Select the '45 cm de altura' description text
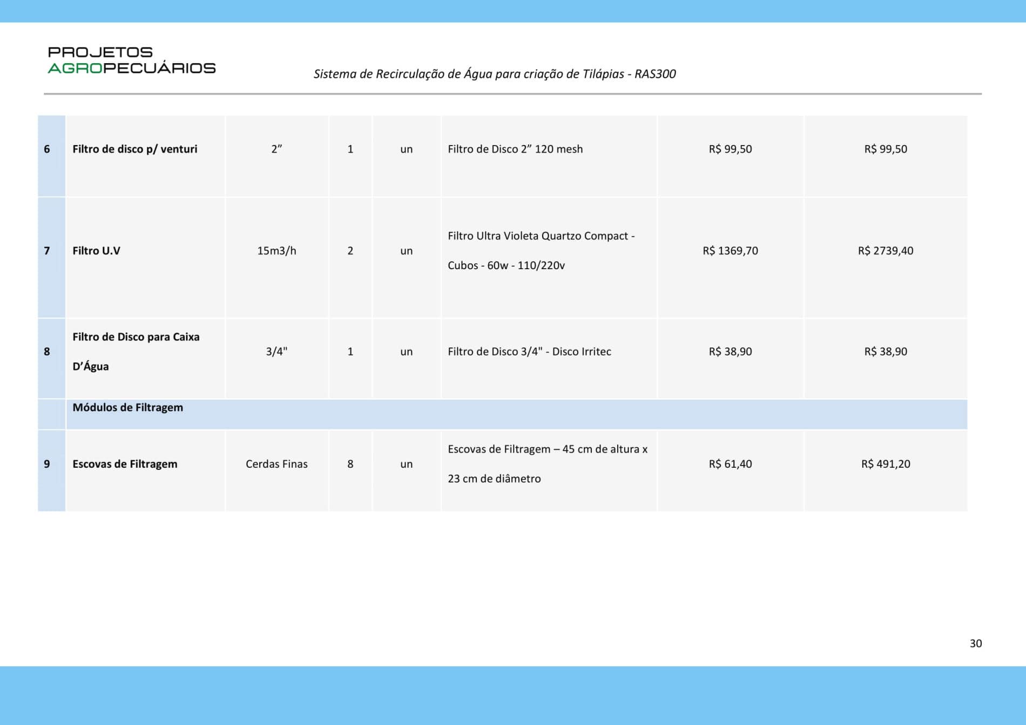 point(547,449)
